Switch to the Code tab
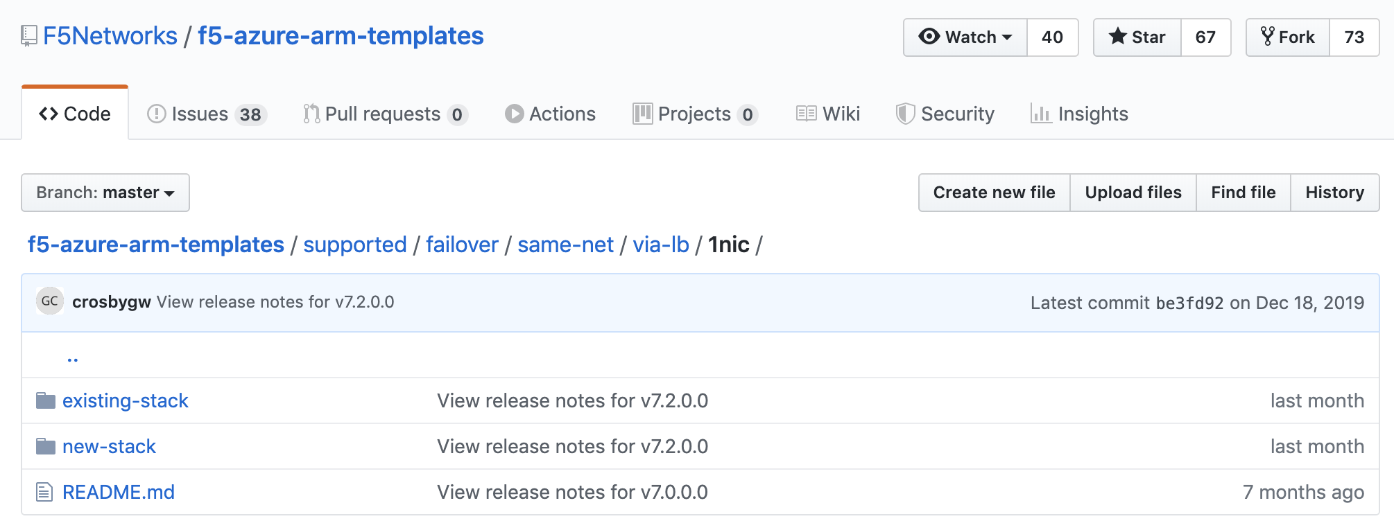This screenshot has width=1394, height=521. click(75, 114)
